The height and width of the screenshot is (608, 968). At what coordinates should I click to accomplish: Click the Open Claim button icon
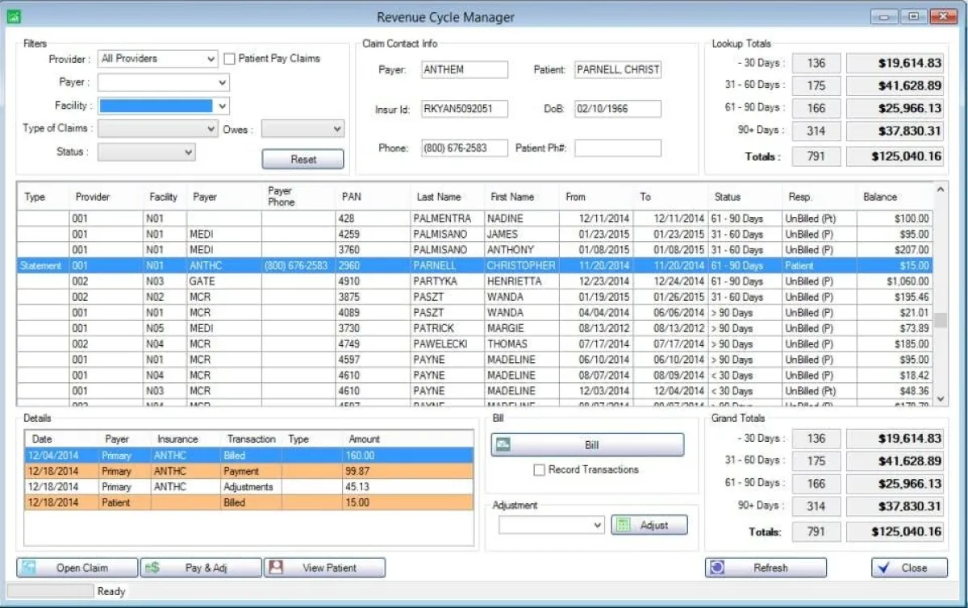click(29, 568)
